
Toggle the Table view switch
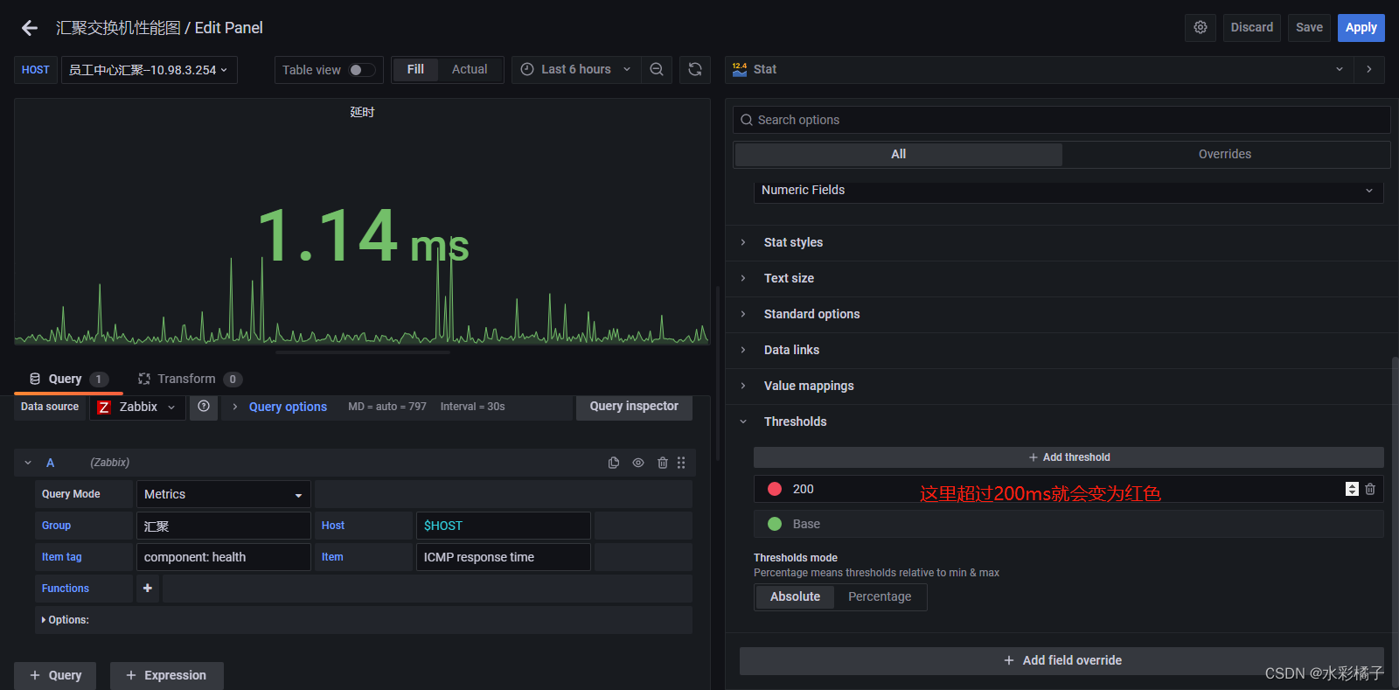(361, 70)
